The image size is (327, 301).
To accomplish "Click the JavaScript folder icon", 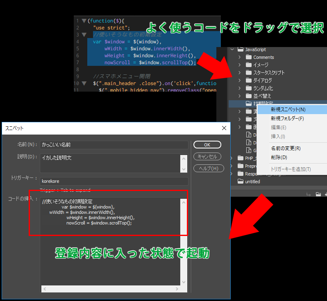I will pyautogui.click(x=241, y=49).
